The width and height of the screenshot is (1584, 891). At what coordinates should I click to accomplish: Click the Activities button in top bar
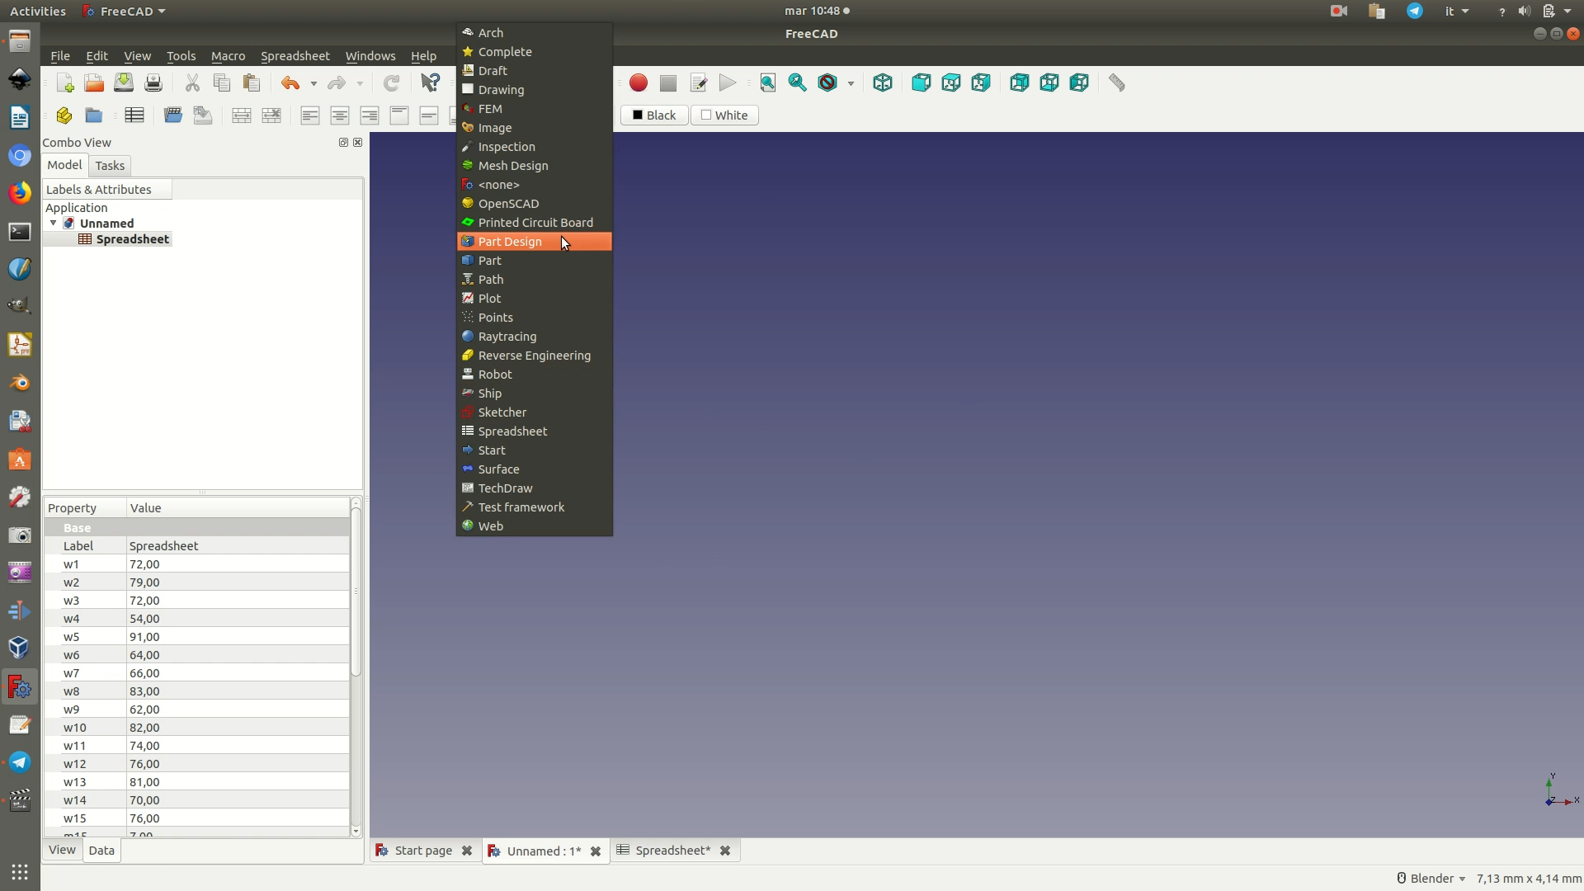(38, 11)
